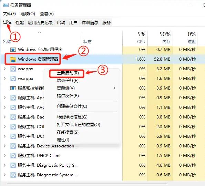The width and height of the screenshot is (205, 186).
Task: Open the 选项(O) menu
Action: (x=28, y=14)
